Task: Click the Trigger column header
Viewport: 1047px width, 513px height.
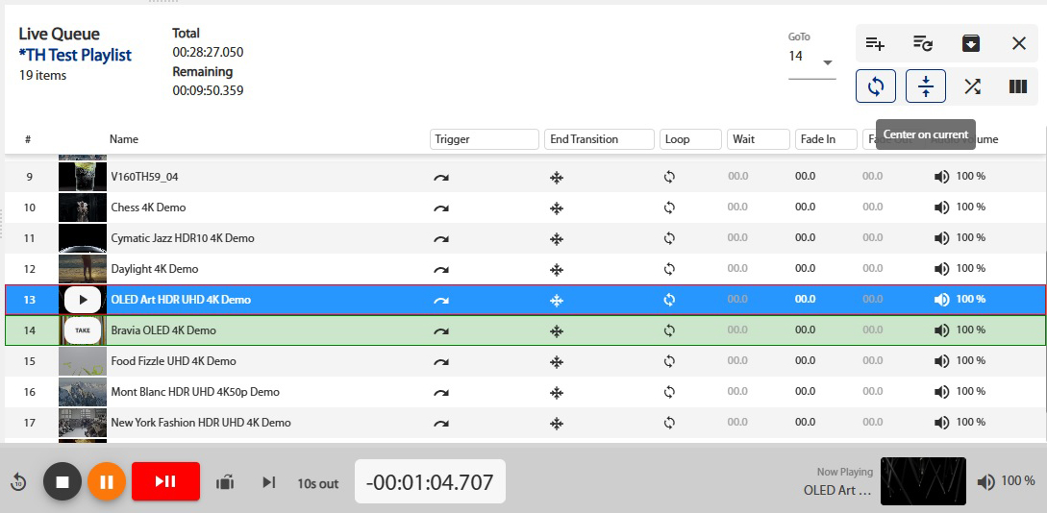Action: 485,139
